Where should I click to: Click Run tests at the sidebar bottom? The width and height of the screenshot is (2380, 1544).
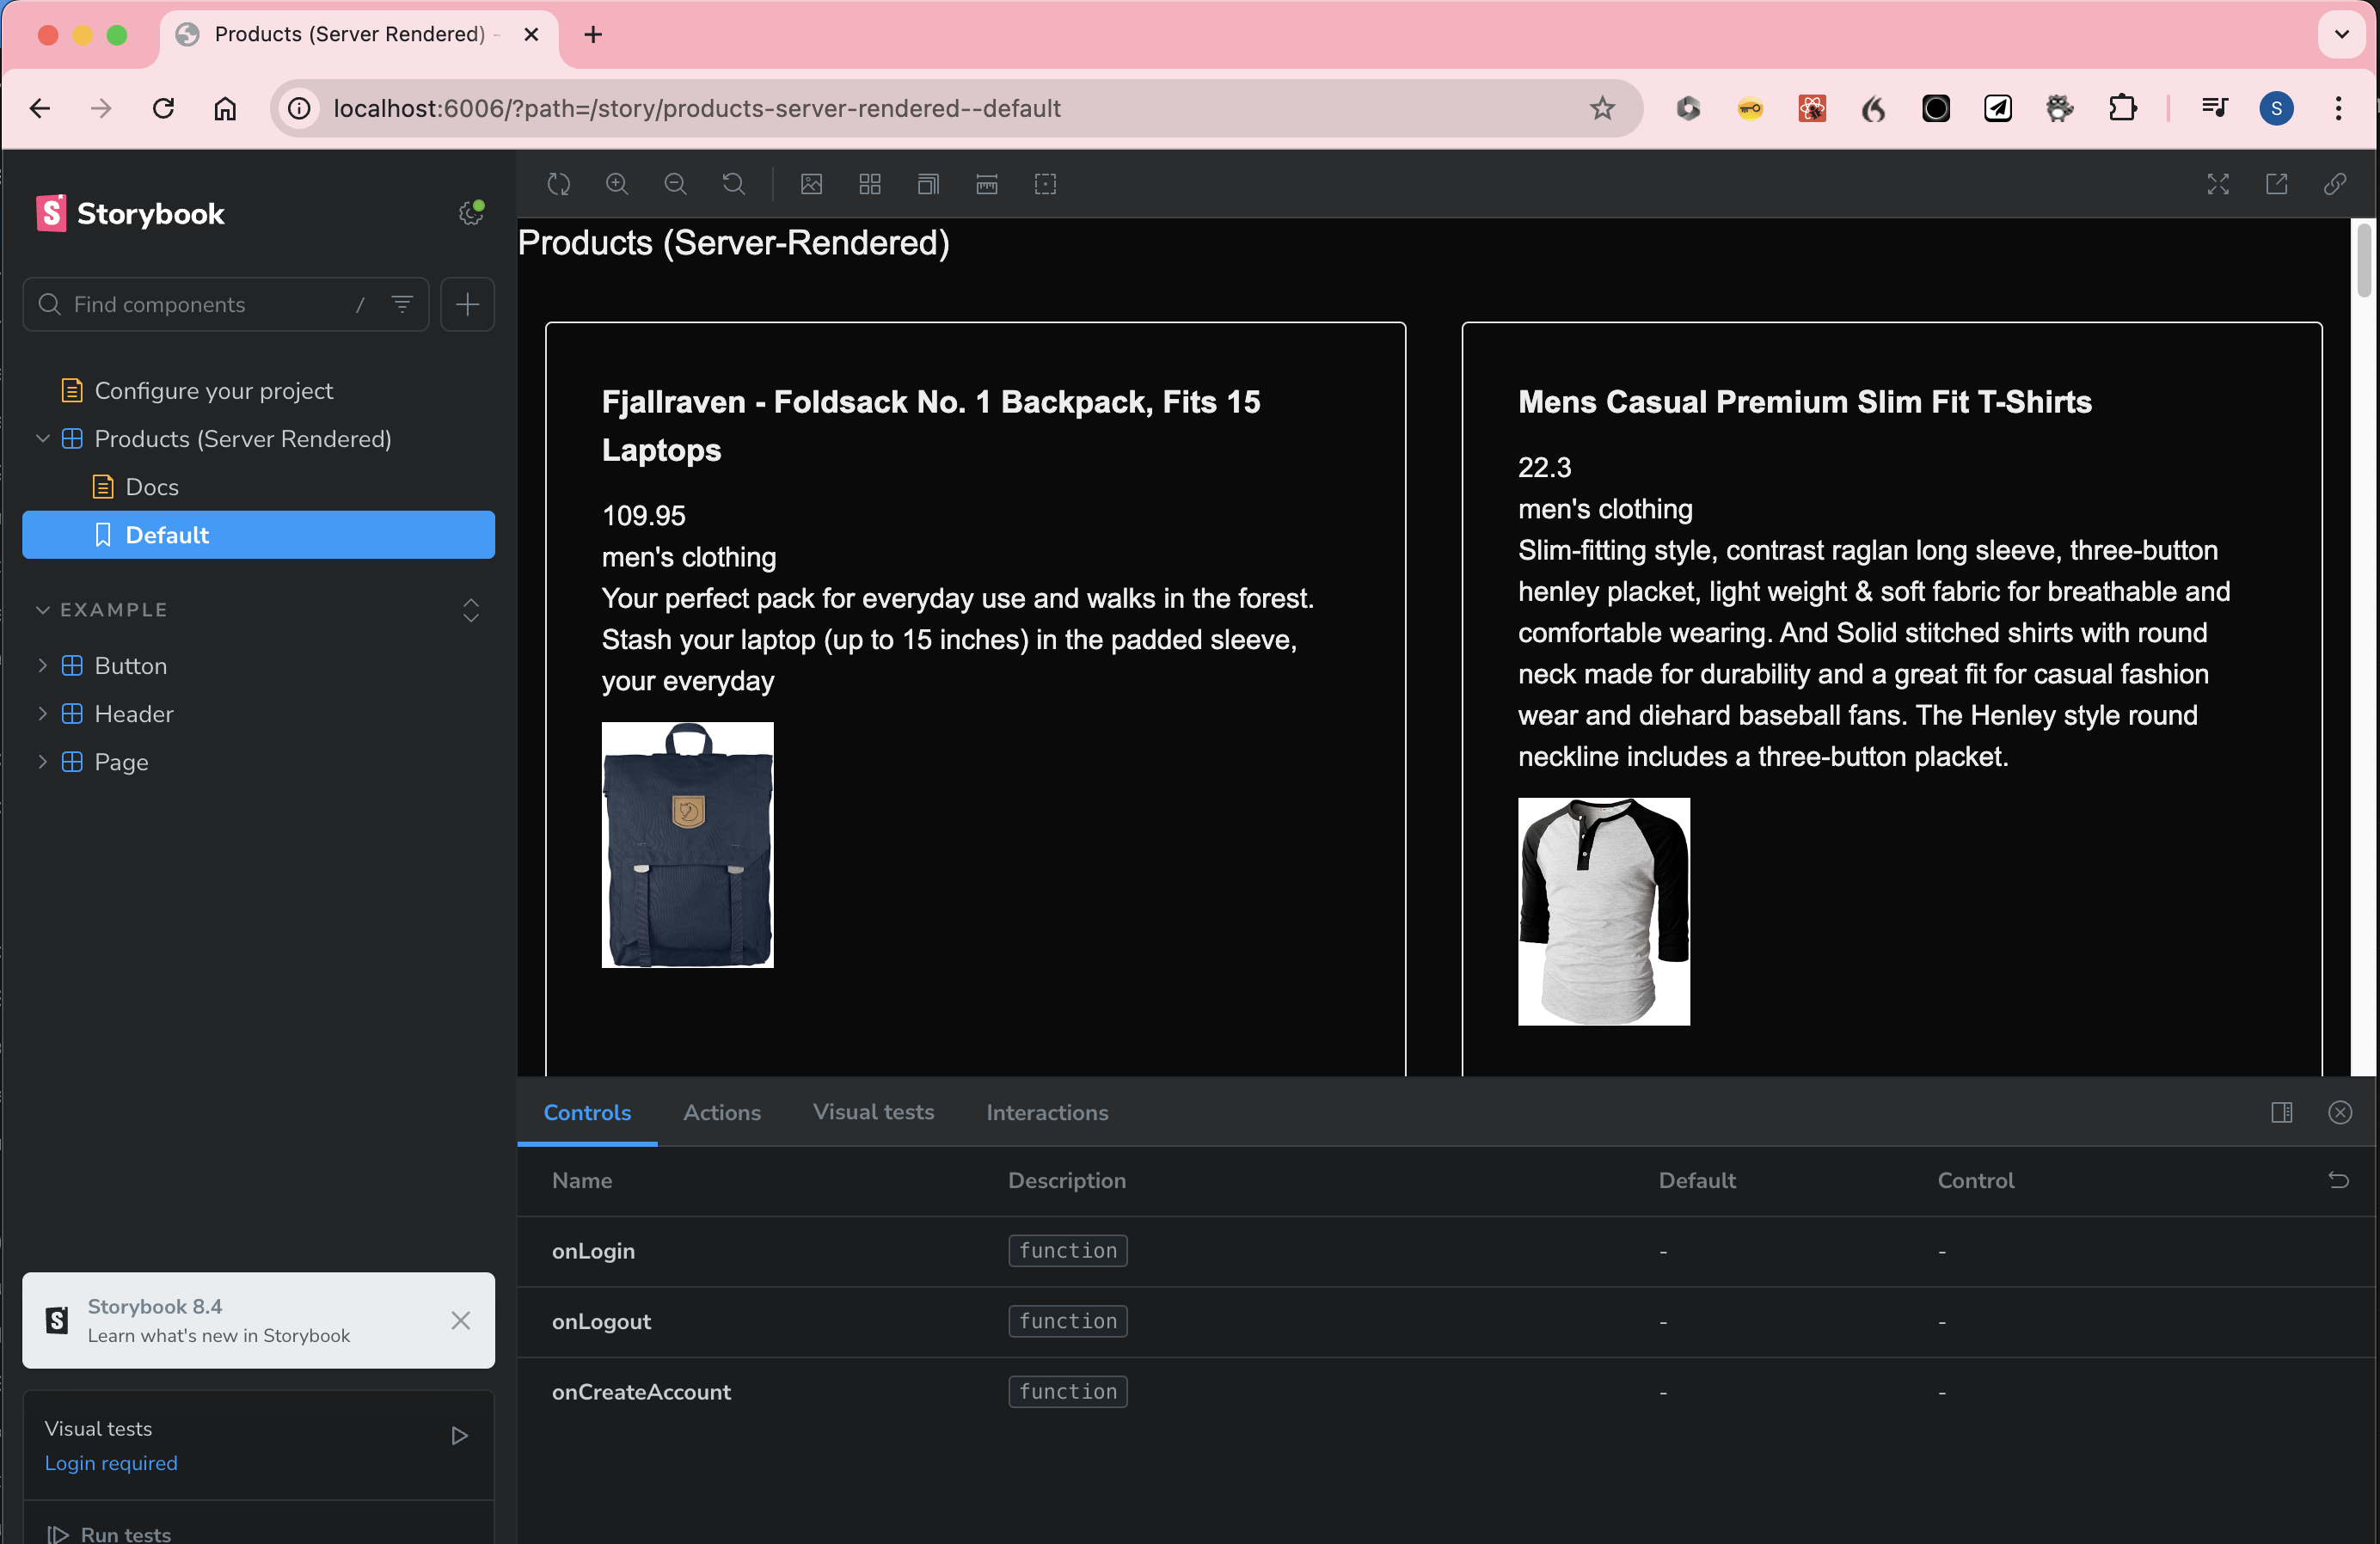110,1534
